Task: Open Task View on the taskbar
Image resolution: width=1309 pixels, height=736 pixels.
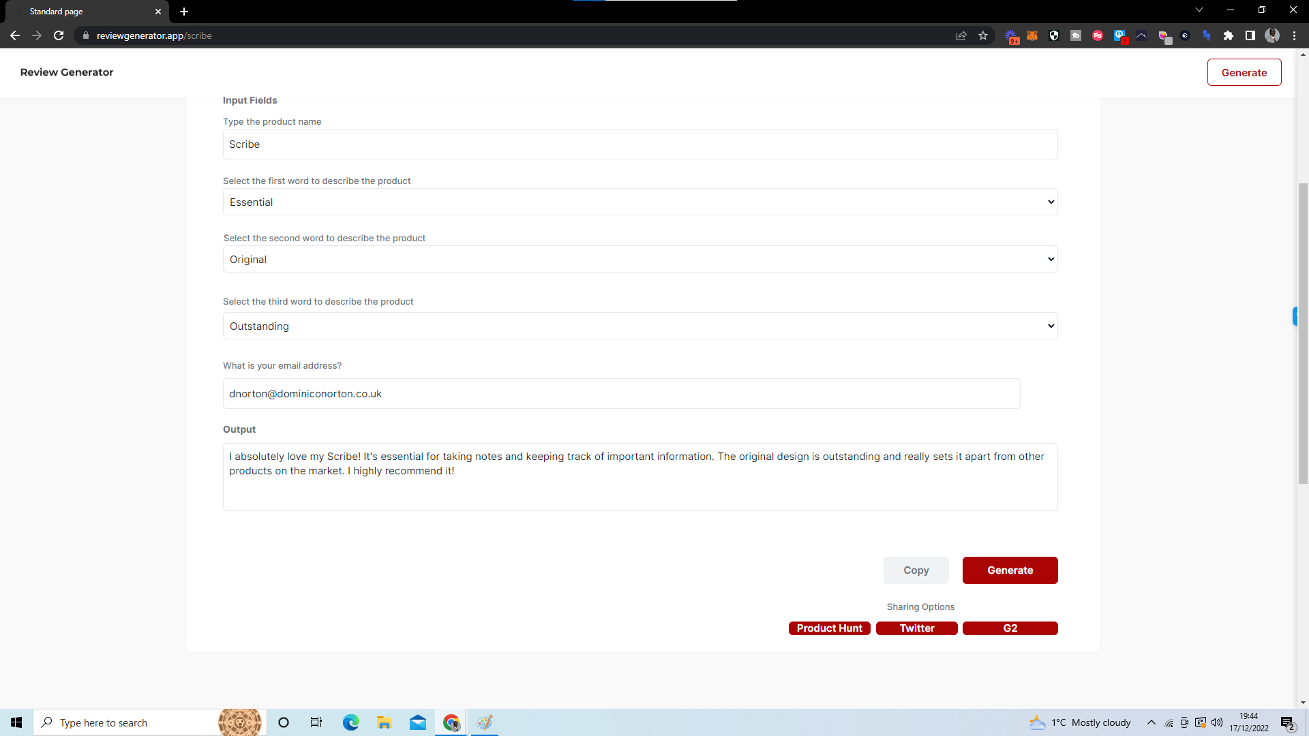Action: (316, 722)
